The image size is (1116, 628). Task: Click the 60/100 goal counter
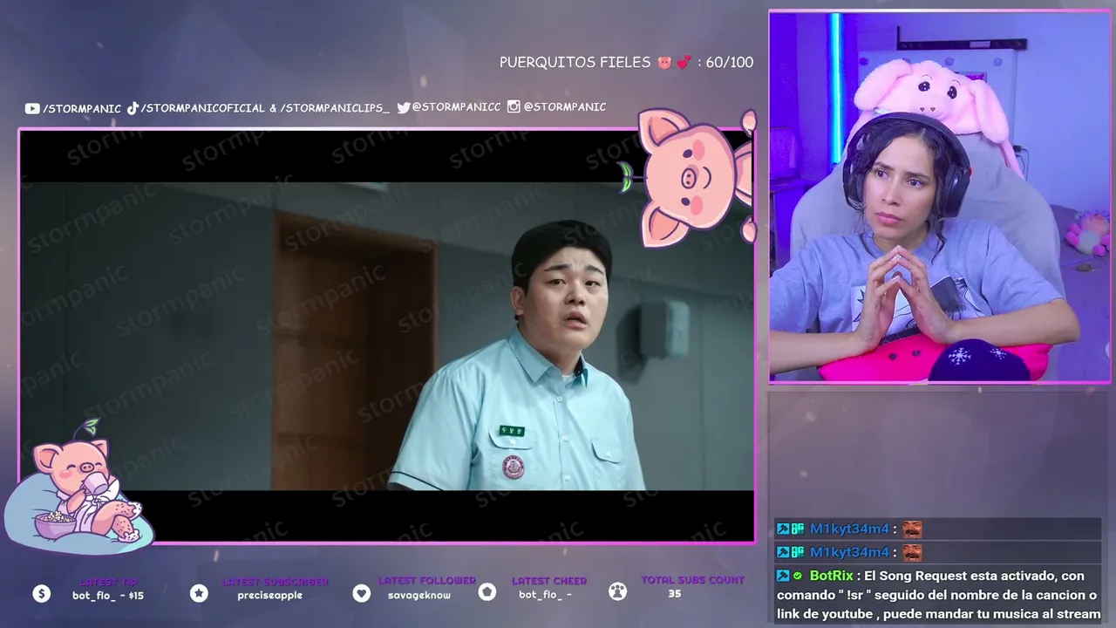(729, 63)
